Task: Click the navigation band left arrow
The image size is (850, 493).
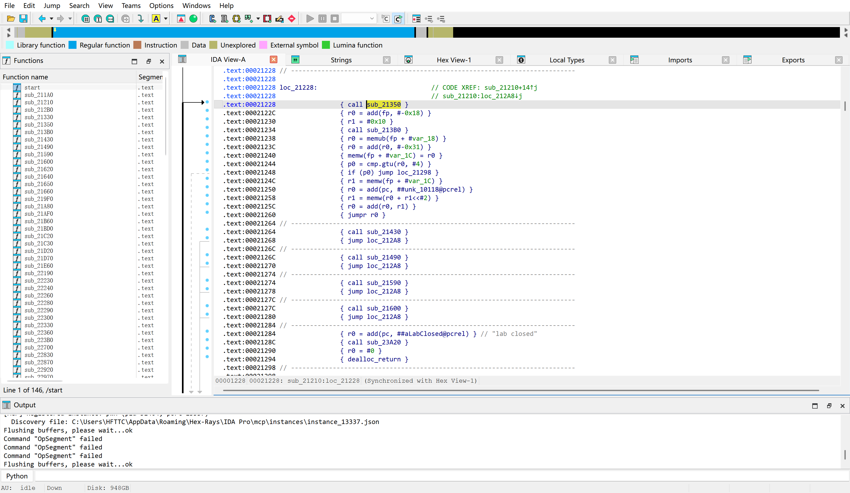Action: click(8, 30)
